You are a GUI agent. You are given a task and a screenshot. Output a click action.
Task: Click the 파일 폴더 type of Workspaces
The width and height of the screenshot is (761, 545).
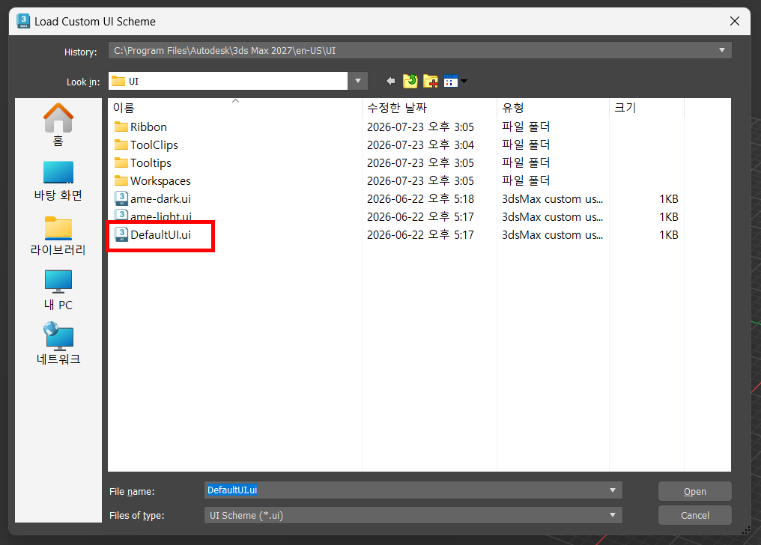[x=526, y=181]
